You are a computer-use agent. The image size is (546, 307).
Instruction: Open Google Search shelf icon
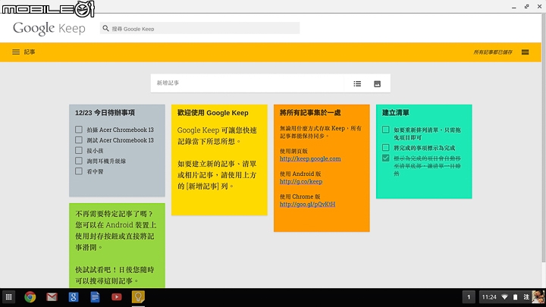(x=74, y=297)
